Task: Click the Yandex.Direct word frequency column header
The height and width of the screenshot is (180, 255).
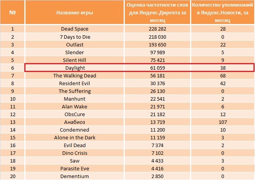Action: tap(157, 12)
